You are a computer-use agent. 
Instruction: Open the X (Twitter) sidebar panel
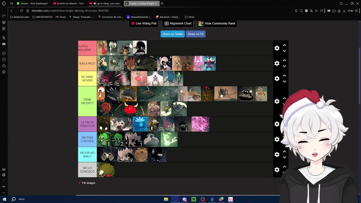click(x=4, y=38)
